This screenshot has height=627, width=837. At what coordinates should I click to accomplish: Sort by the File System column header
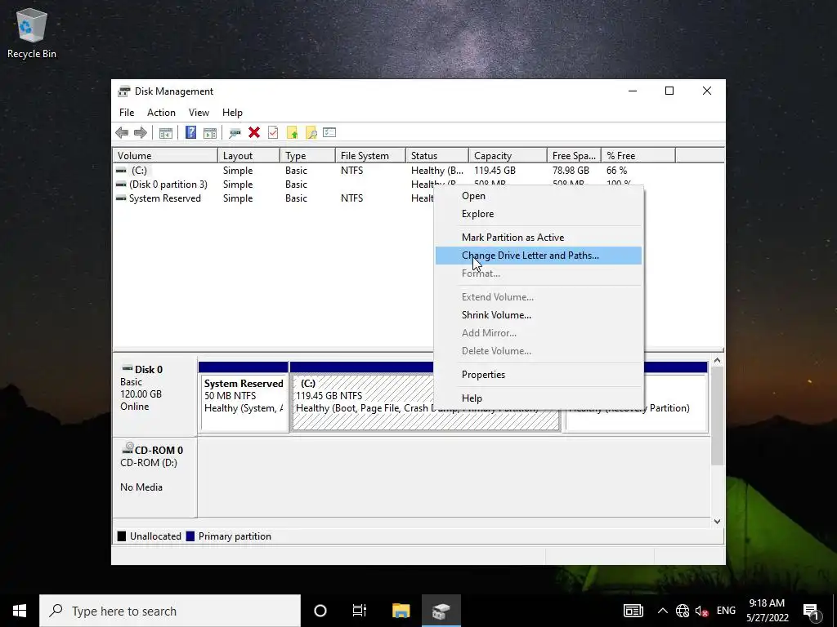coord(370,156)
